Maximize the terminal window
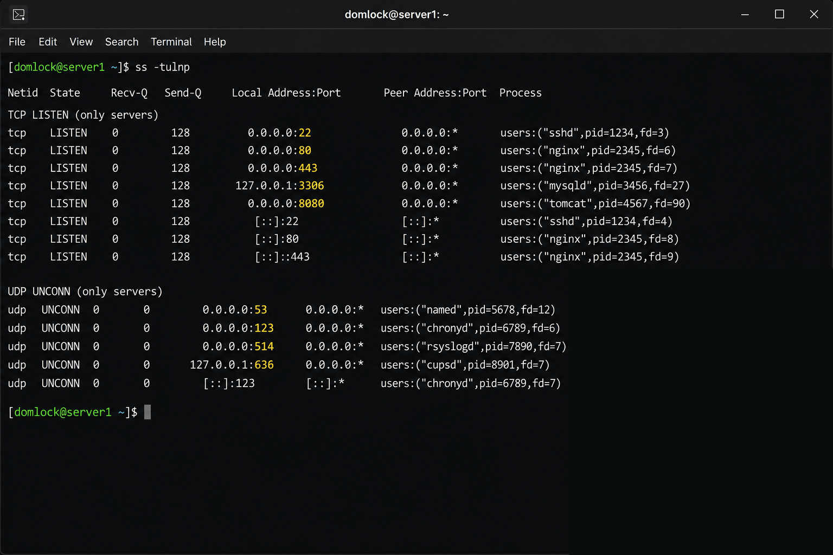Screen dimensions: 833x555 pos(779,14)
